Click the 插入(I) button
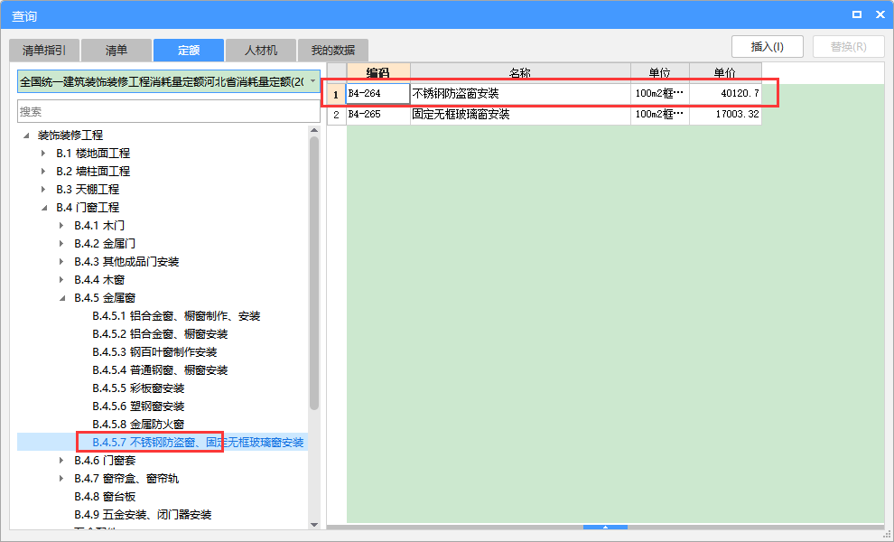 [767, 46]
